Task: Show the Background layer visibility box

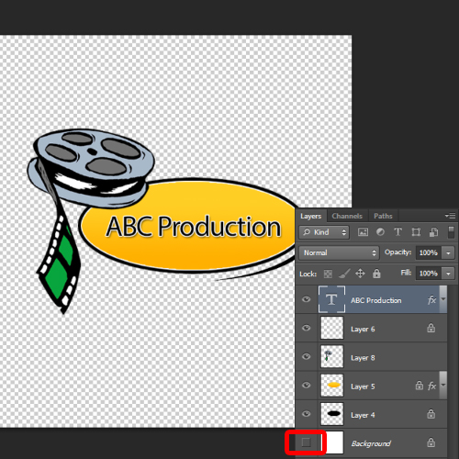Action: click(306, 442)
